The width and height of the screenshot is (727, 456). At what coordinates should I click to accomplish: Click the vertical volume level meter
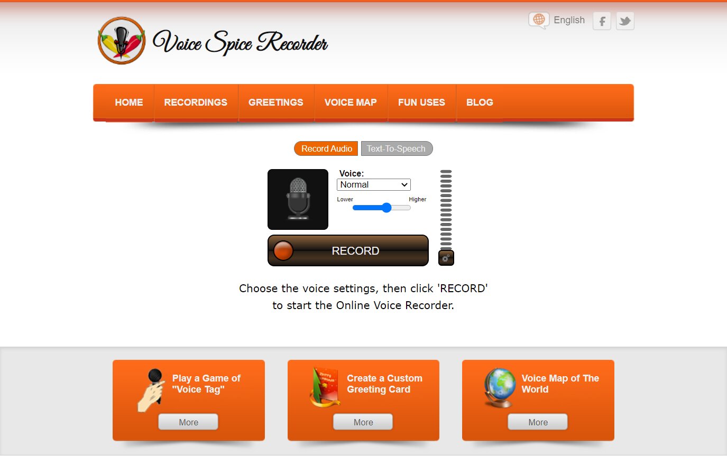pyautogui.click(x=446, y=210)
